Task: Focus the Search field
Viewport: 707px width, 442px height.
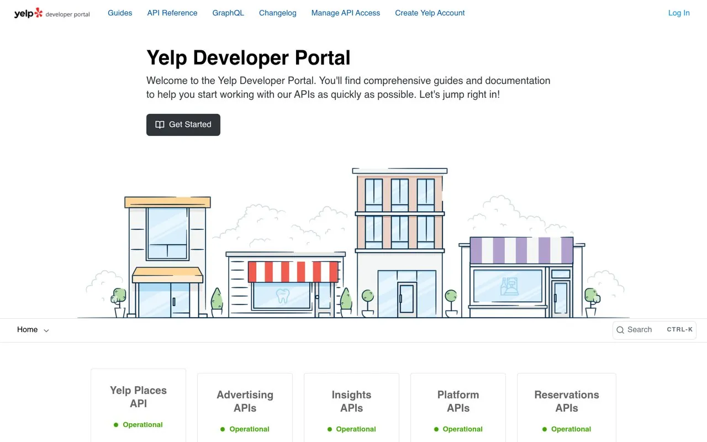Action: [655, 330]
